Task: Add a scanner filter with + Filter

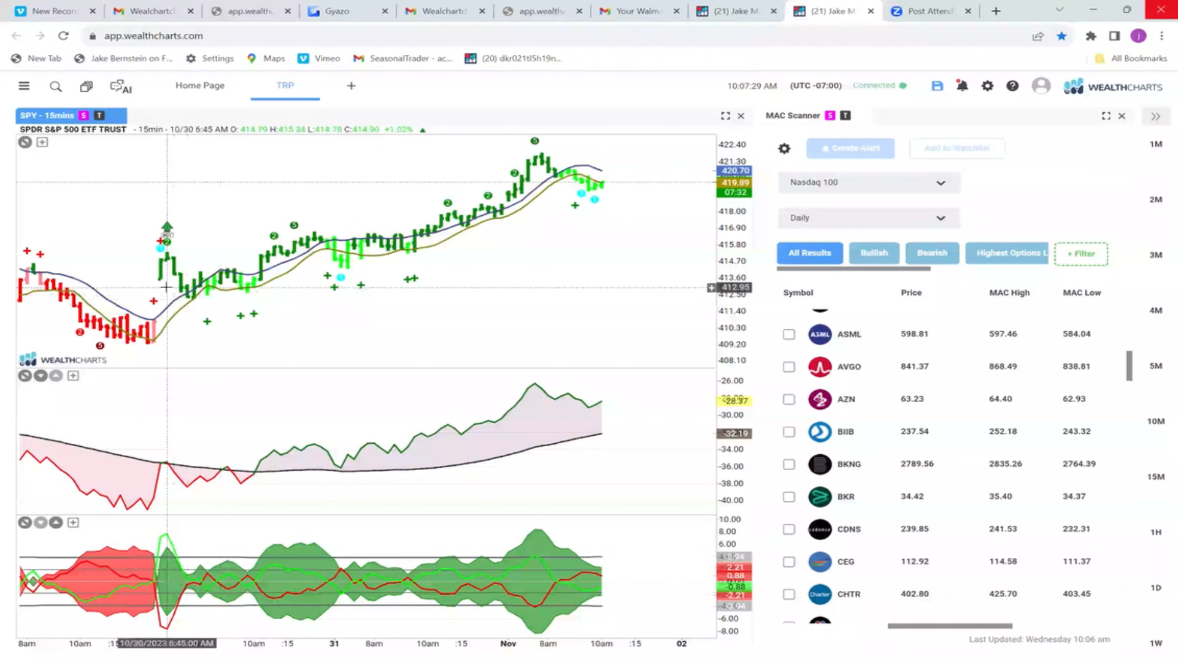Action: (1081, 254)
